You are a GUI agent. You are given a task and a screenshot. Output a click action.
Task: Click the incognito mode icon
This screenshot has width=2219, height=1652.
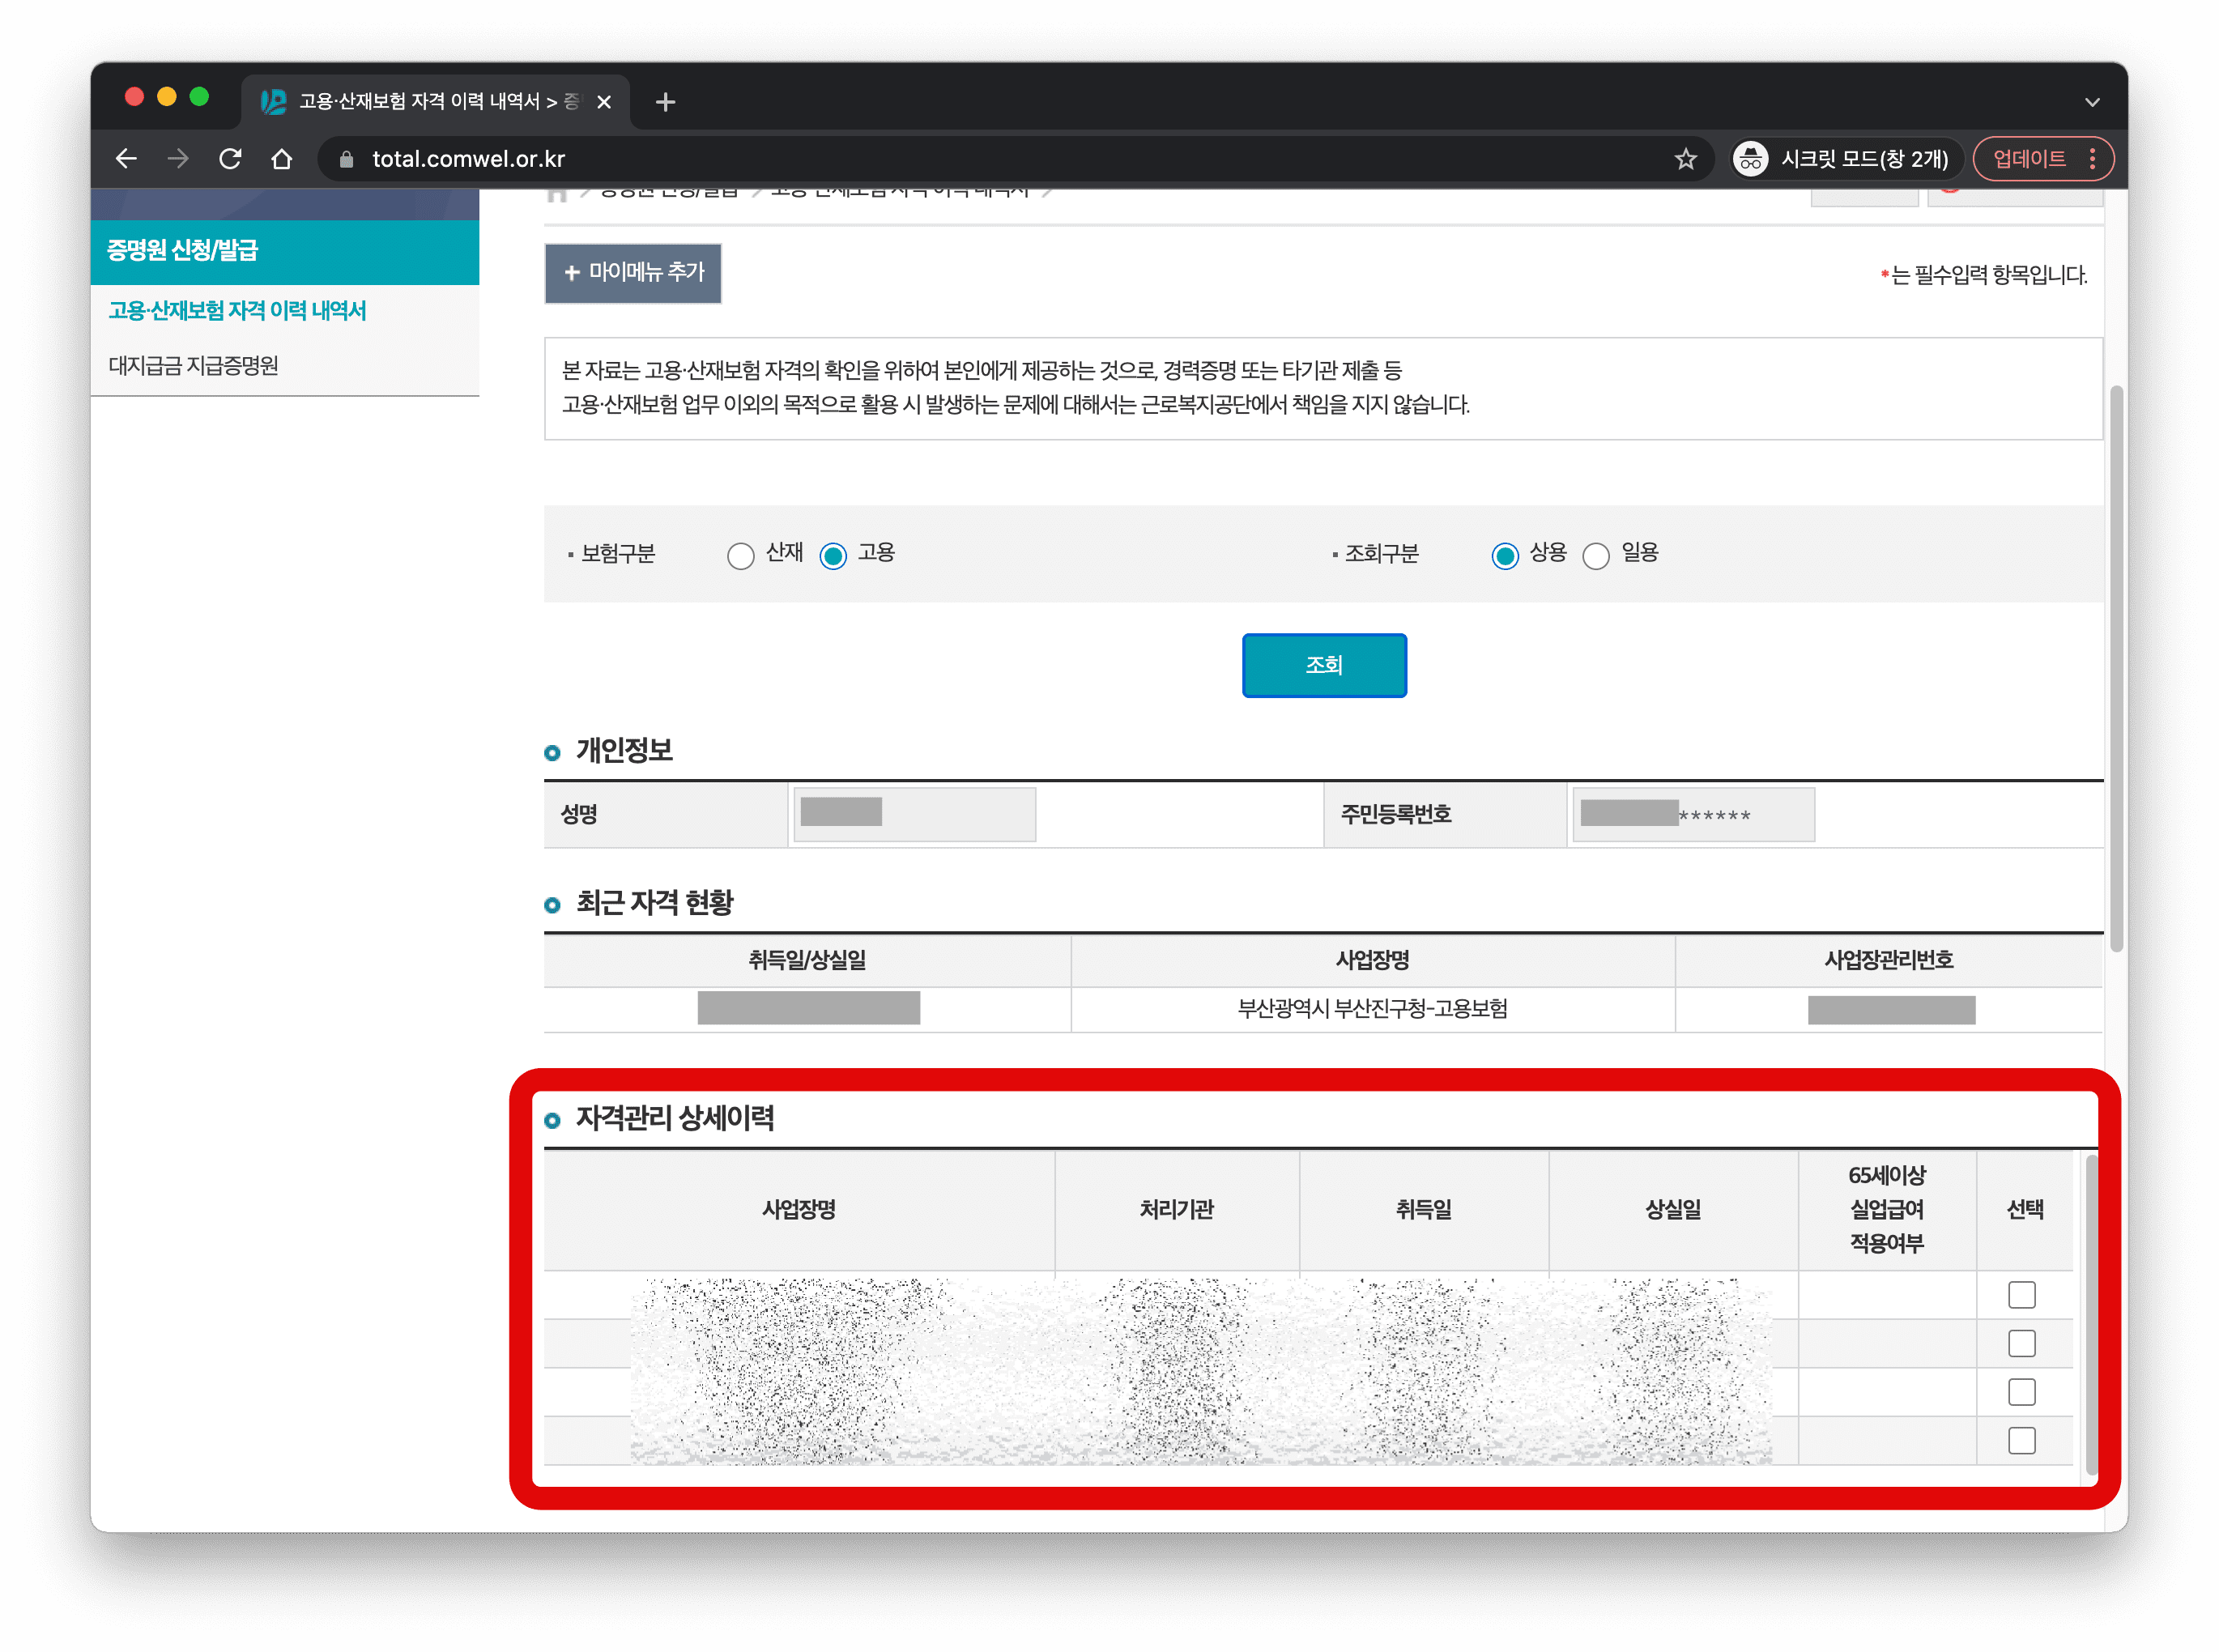(x=1750, y=159)
